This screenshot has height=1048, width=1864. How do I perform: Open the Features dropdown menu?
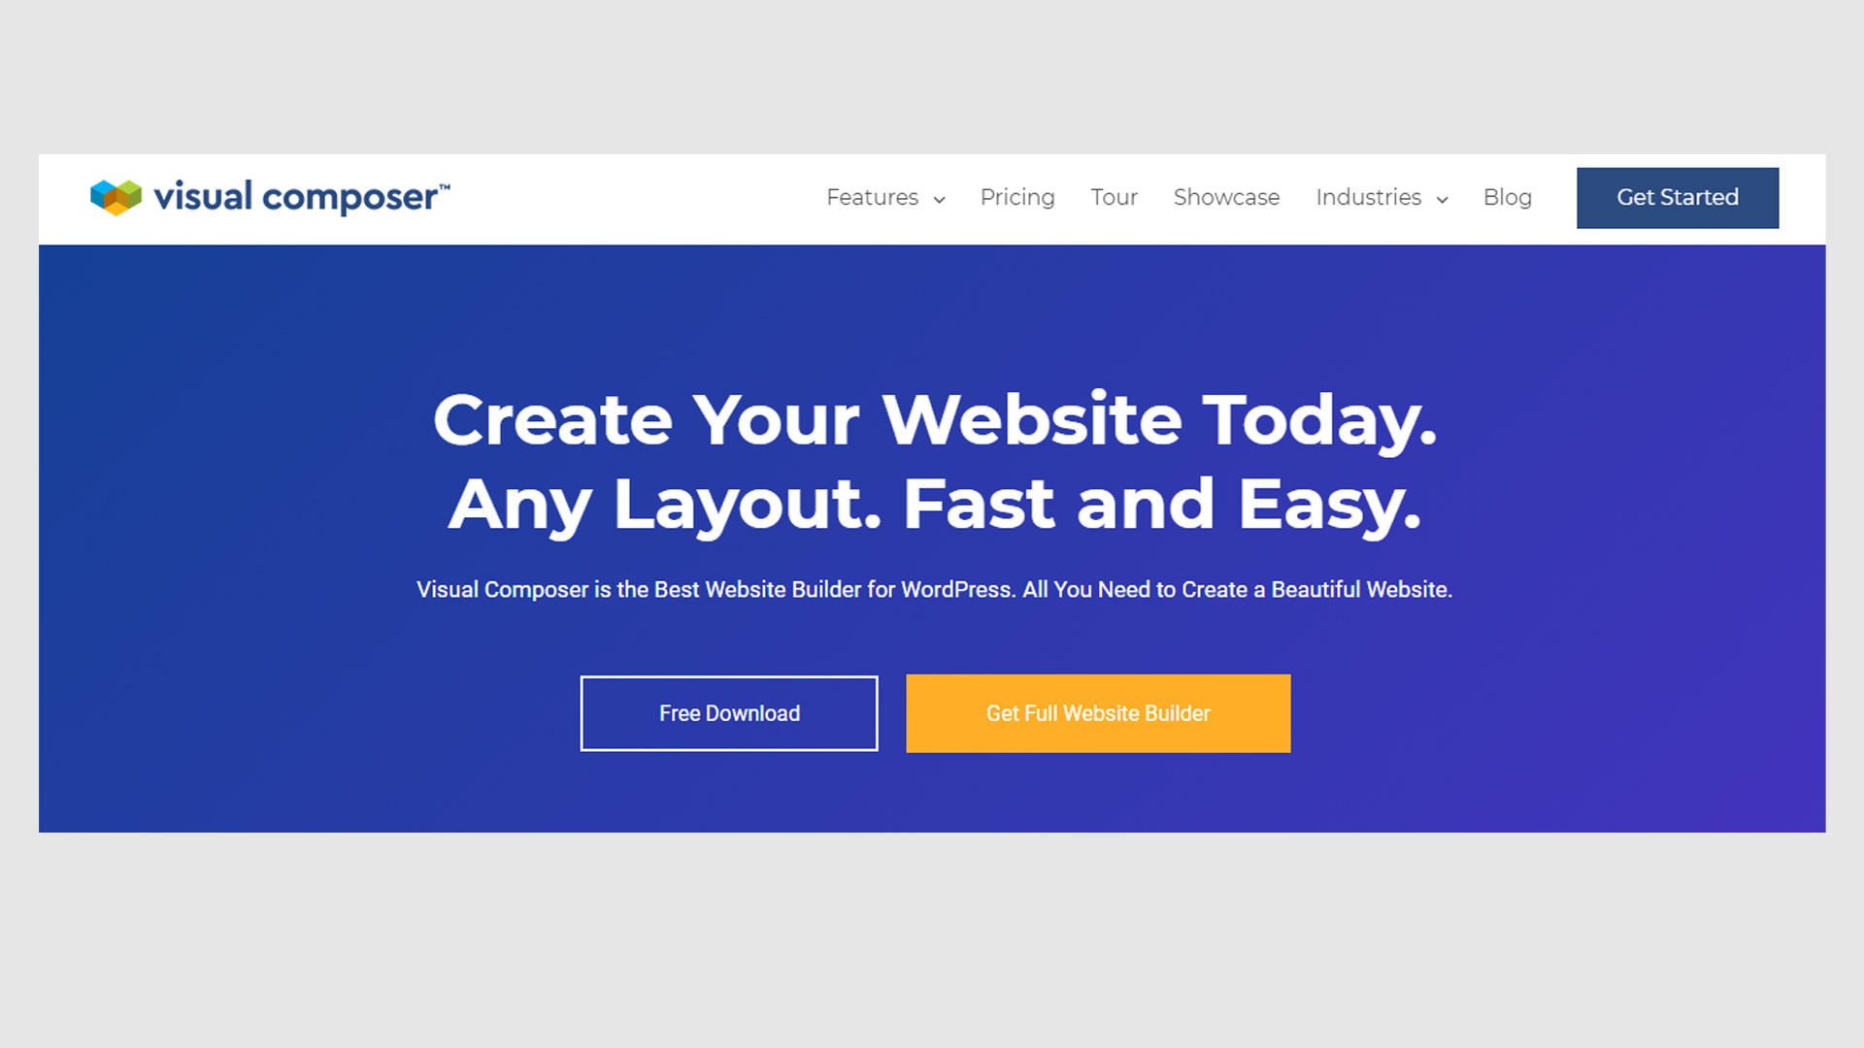(886, 197)
